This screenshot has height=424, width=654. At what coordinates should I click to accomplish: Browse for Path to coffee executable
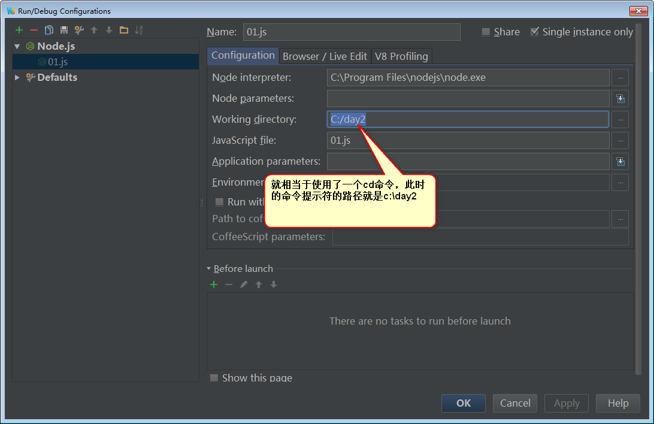click(x=620, y=219)
